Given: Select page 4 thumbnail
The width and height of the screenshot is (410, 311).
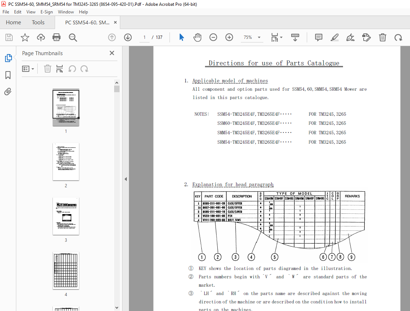Looking at the screenshot, I should (x=66, y=271).
